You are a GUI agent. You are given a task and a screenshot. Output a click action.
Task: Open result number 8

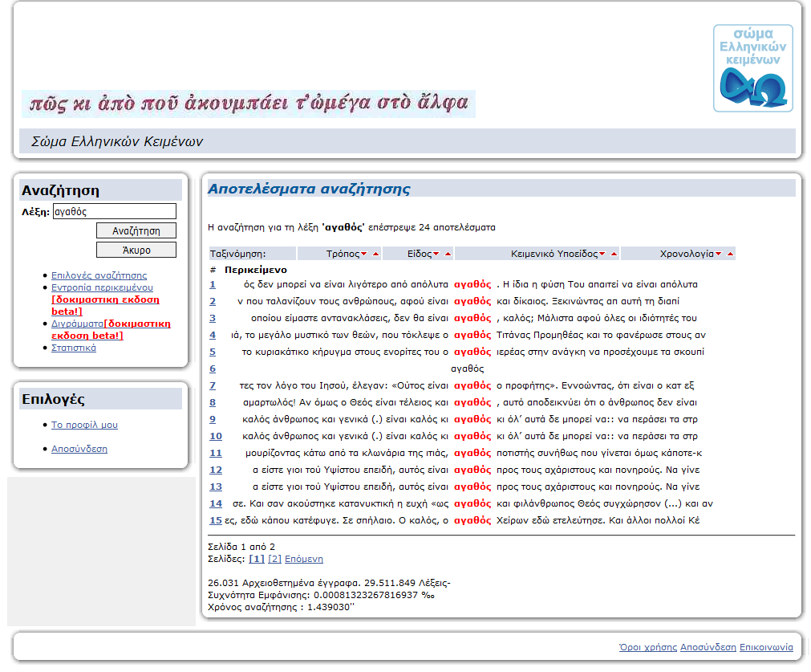point(213,402)
